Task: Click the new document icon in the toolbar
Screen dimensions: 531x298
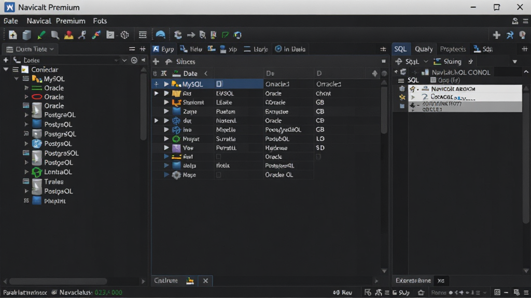Action: pyautogui.click(x=13, y=35)
